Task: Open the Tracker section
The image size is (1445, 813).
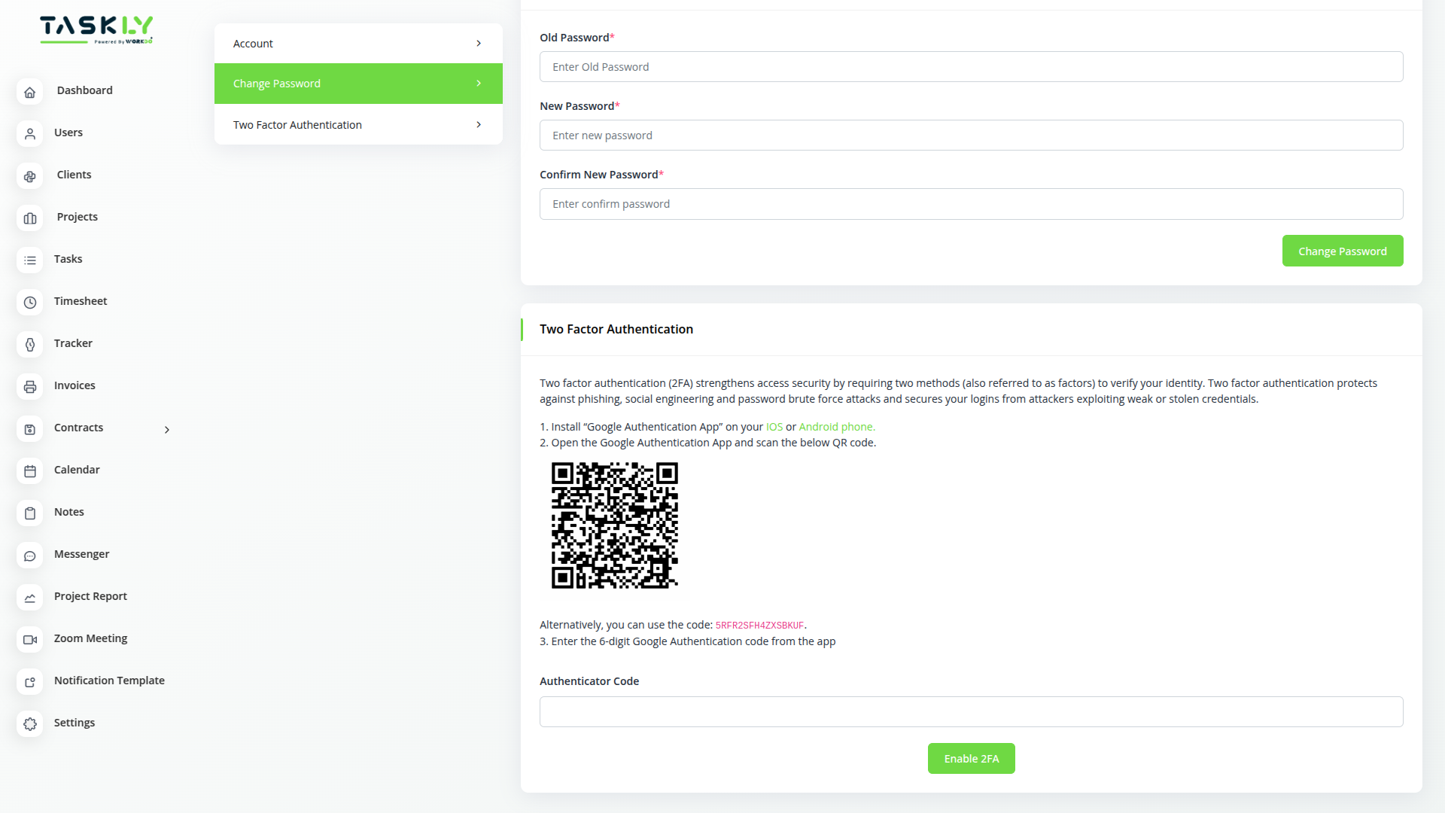Action: [x=30, y=344]
